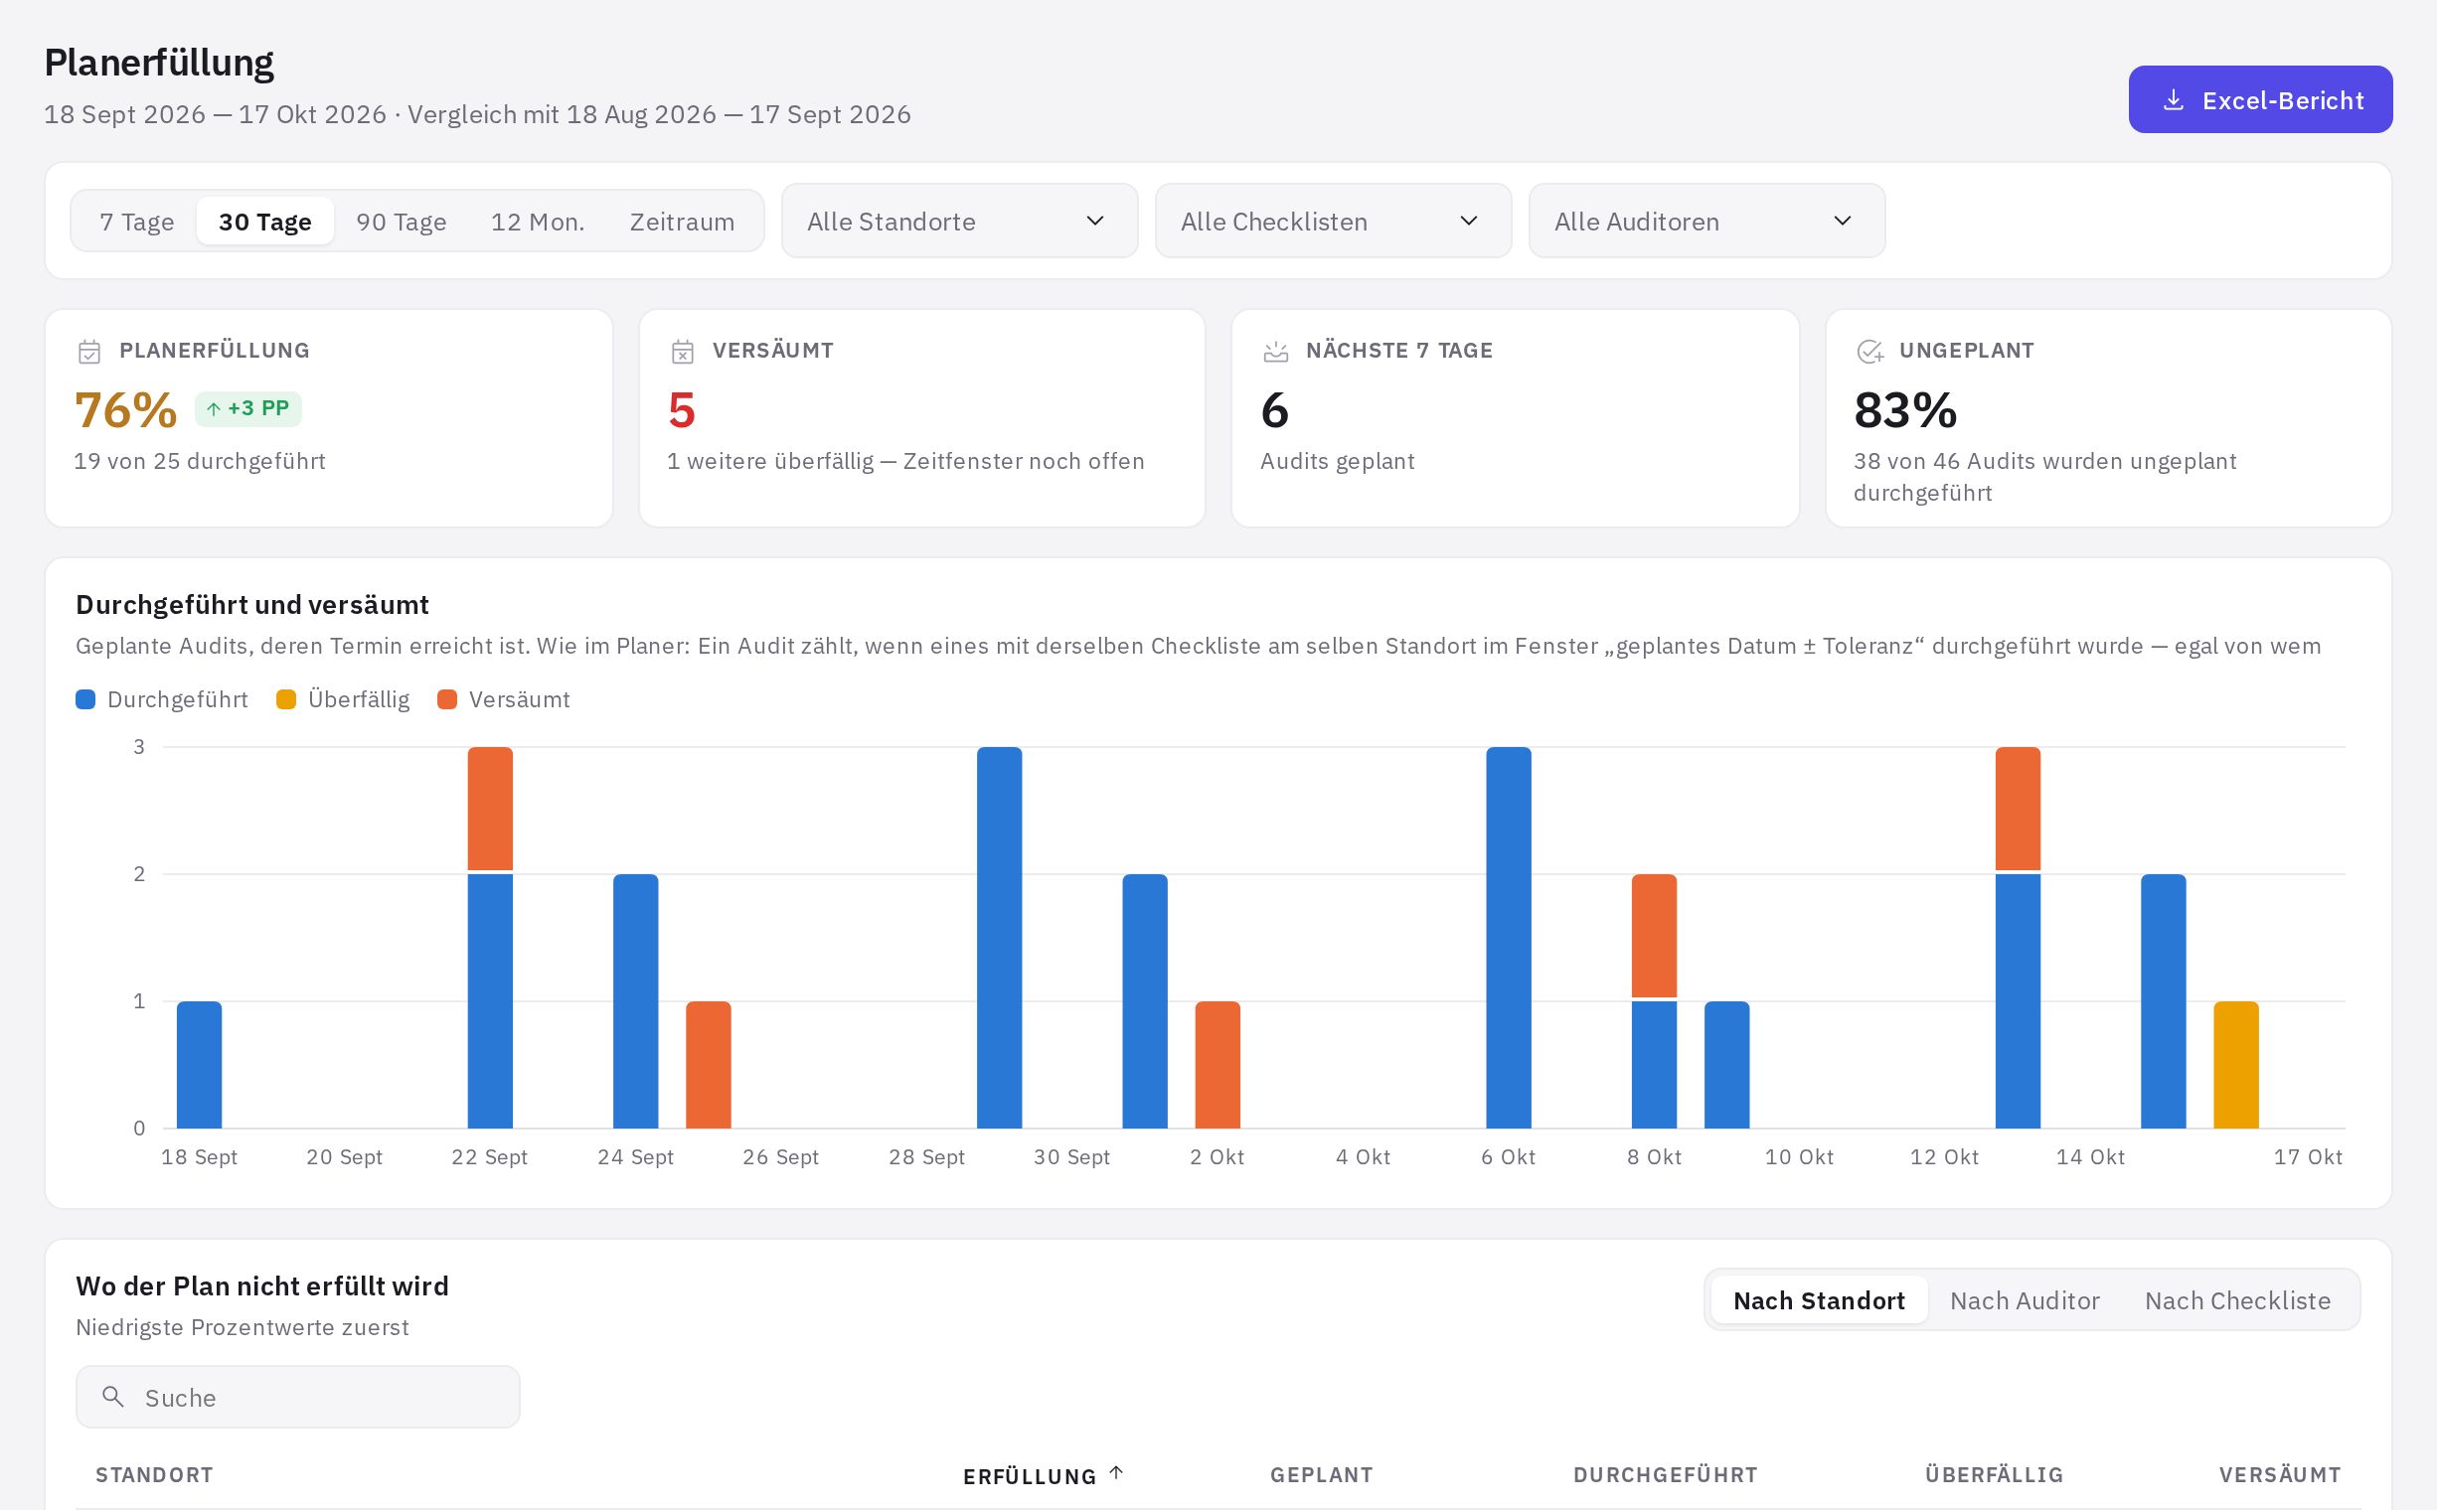Image resolution: width=2437 pixels, height=1510 pixels.
Task: Sort table by STANDORT column
Action: pos(154,1475)
